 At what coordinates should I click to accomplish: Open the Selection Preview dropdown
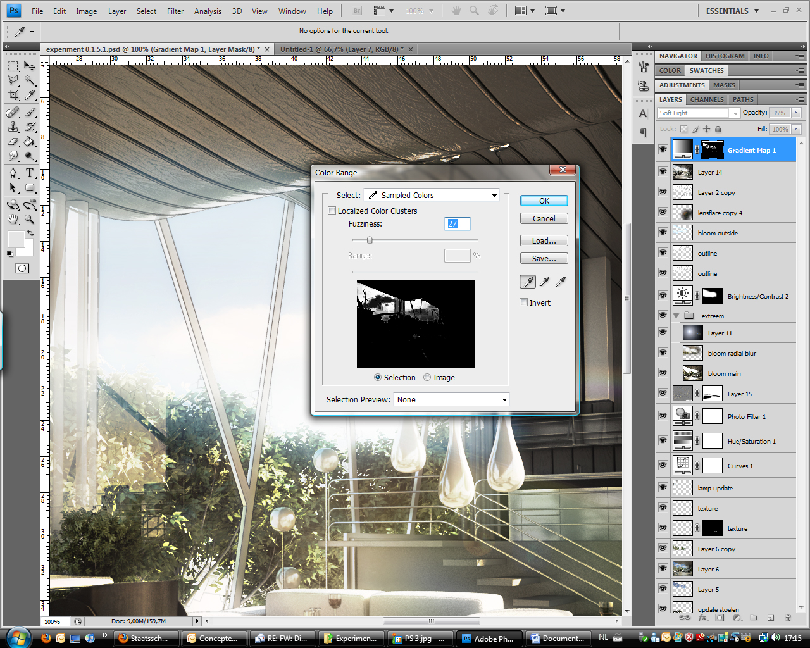pyautogui.click(x=451, y=399)
